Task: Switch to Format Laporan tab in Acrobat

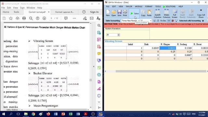Action: 64,12
